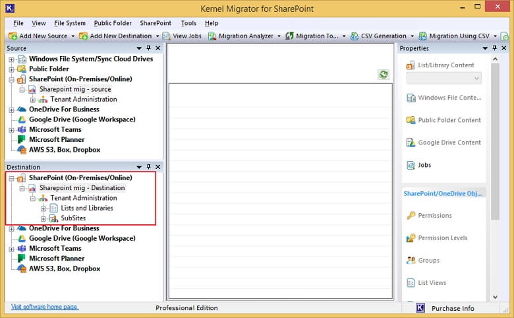Close the Destination panel
This screenshot has height=318, width=514.
[157, 167]
